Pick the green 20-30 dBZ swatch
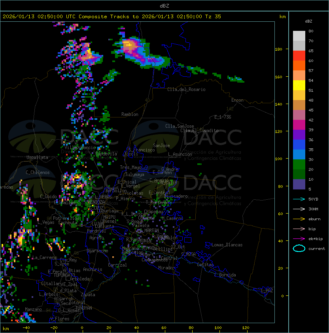 point(299,165)
